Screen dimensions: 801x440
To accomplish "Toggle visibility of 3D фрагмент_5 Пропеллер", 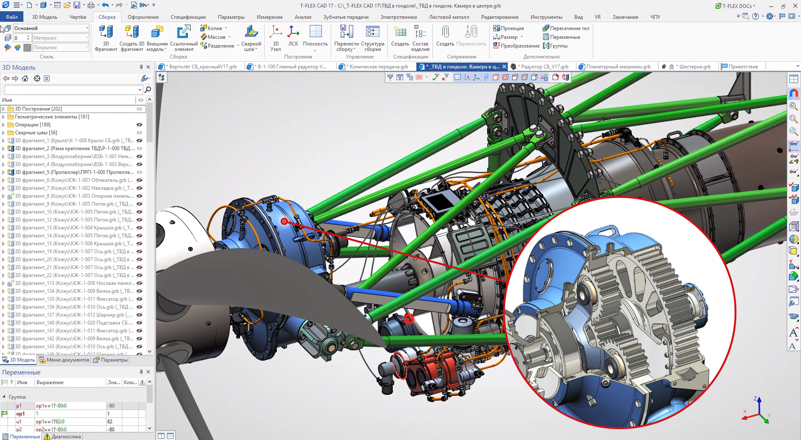I will (x=139, y=172).
